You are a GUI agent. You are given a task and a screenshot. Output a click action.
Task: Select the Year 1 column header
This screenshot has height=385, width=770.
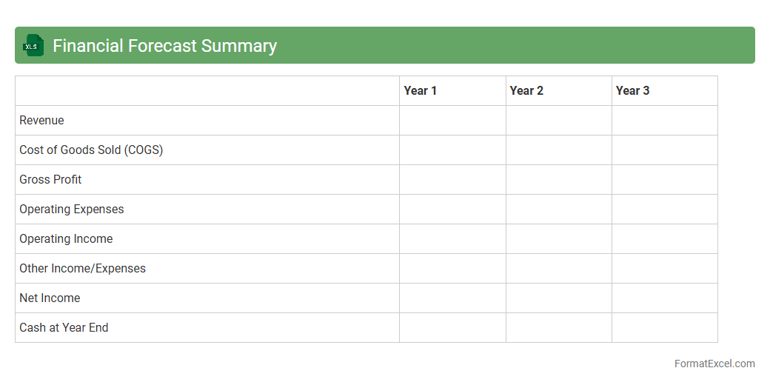click(x=421, y=90)
